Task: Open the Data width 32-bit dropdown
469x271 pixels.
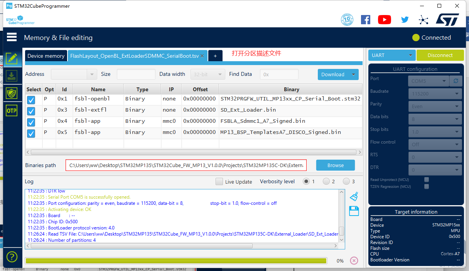Action: (x=208, y=74)
